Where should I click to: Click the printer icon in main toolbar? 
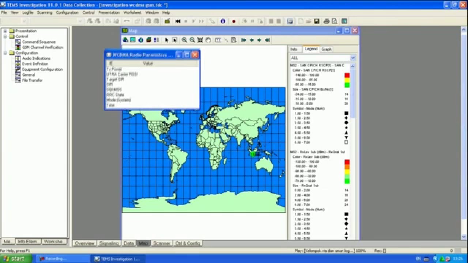click(327, 21)
